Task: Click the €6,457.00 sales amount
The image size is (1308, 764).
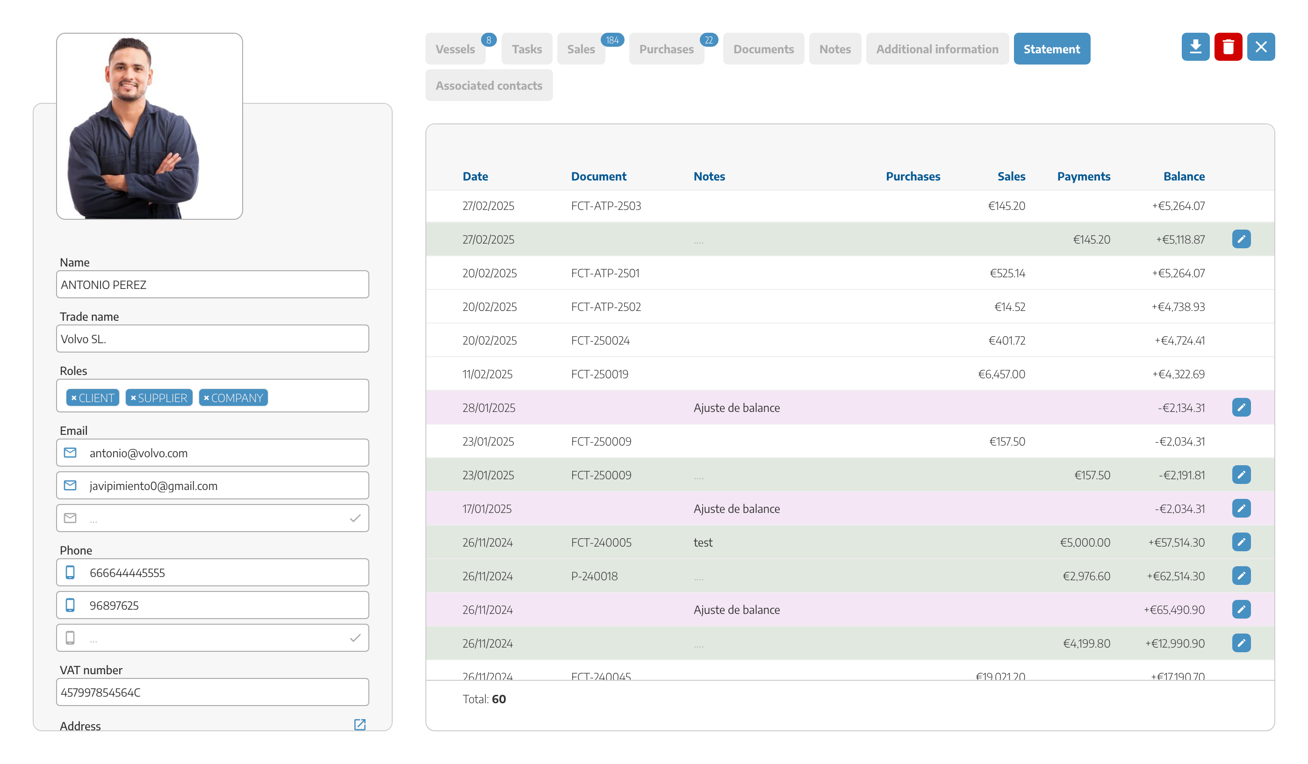Action: click(1001, 374)
